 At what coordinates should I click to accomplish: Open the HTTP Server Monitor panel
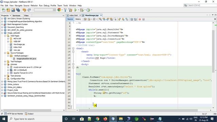(x=14, y=114)
